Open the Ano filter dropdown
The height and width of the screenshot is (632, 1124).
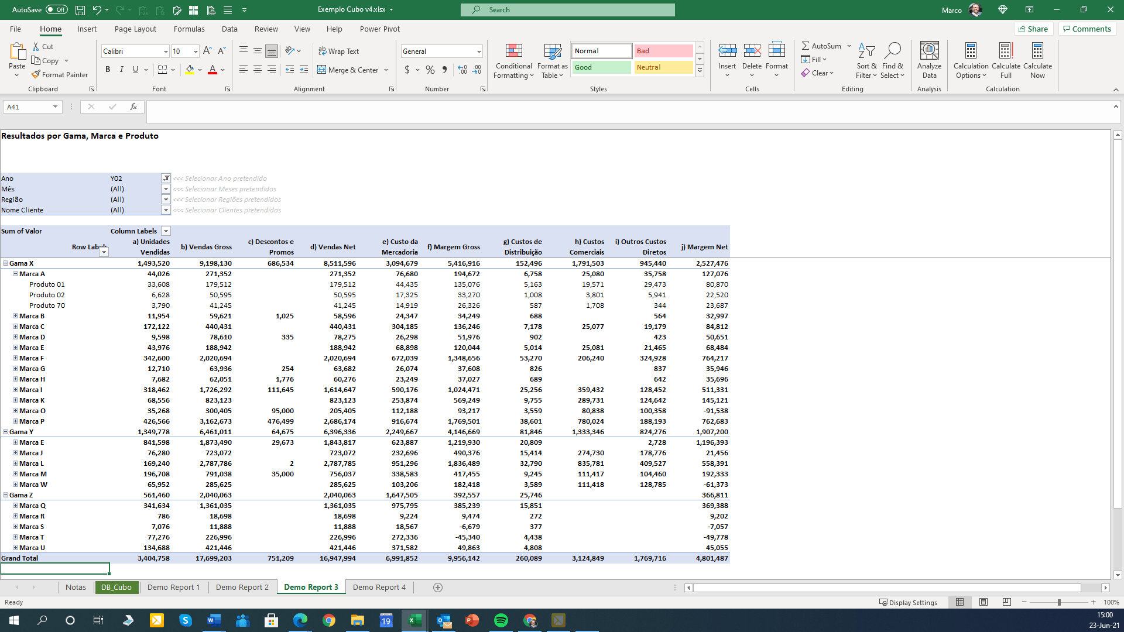pyautogui.click(x=166, y=178)
